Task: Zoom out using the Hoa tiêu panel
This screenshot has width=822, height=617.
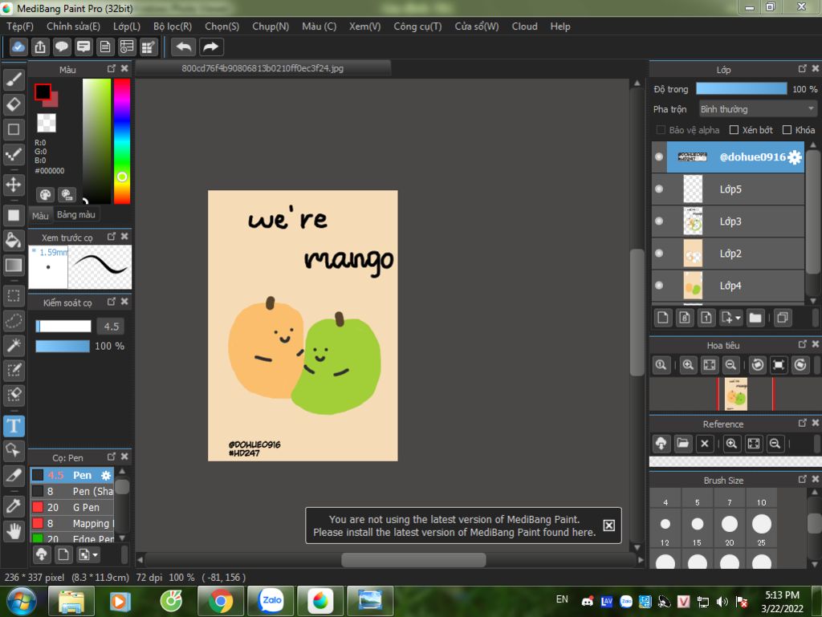Action: [730, 365]
